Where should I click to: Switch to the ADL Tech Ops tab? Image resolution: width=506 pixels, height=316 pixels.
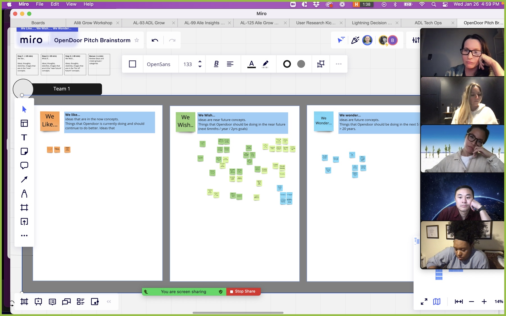(428, 23)
